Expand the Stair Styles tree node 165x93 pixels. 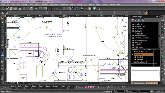click(x=133, y=43)
